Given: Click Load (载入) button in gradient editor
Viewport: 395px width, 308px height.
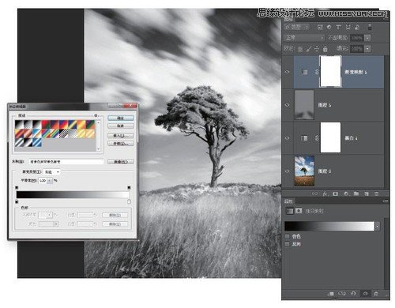Looking at the screenshot, I should pyautogui.click(x=121, y=136).
